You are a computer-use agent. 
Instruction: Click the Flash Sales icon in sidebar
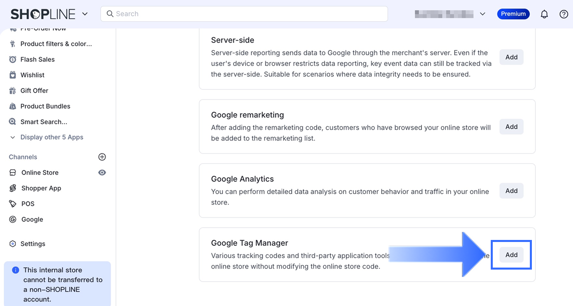pyautogui.click(x=13, y=60)
